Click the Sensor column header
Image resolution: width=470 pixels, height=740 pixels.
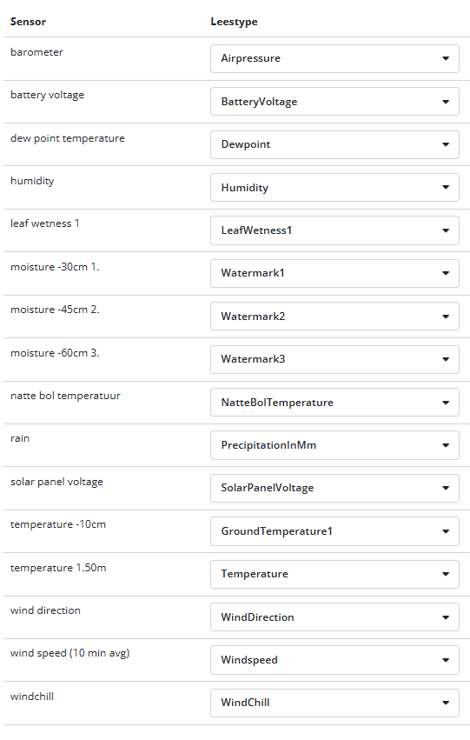[29, 22]
